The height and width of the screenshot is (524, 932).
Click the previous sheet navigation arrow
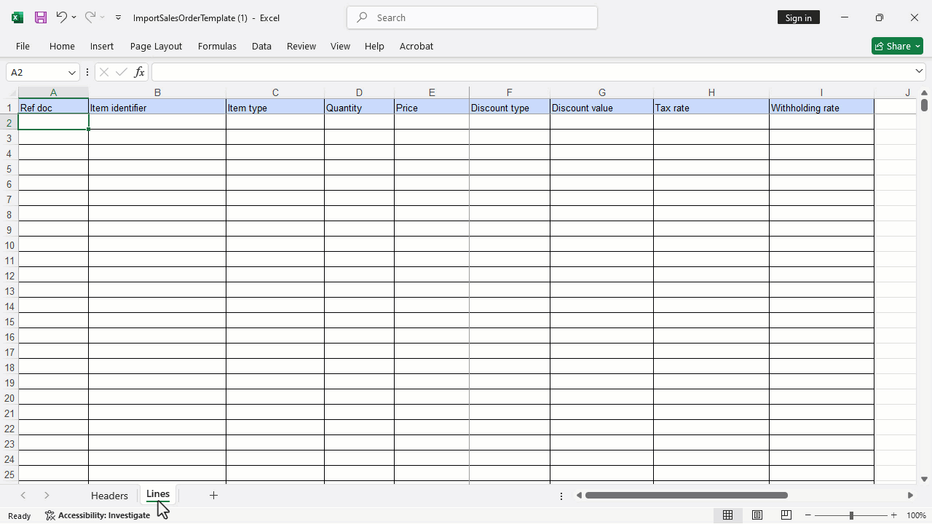[x=23, y=496]
